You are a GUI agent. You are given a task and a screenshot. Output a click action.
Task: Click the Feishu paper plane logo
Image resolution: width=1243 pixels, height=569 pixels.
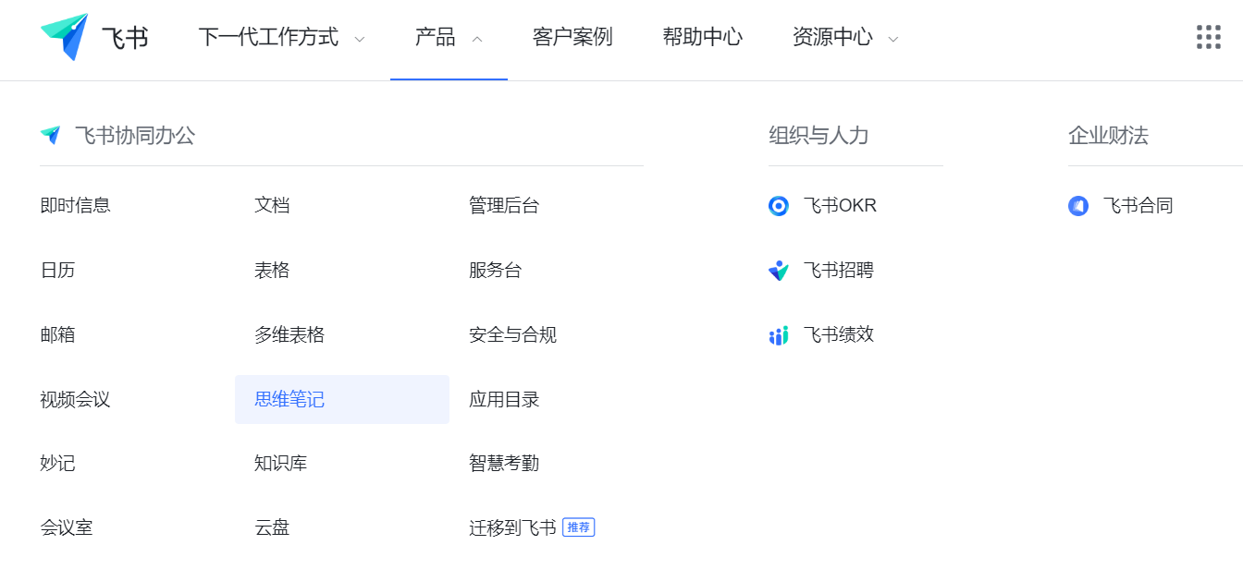[x=65, y=37]
